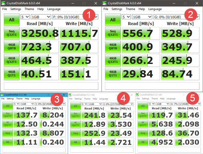Image resolution: width=203 pixels, height=154 pixels.
Task: Click the 84.74 write result
Action: coord(180,74)
